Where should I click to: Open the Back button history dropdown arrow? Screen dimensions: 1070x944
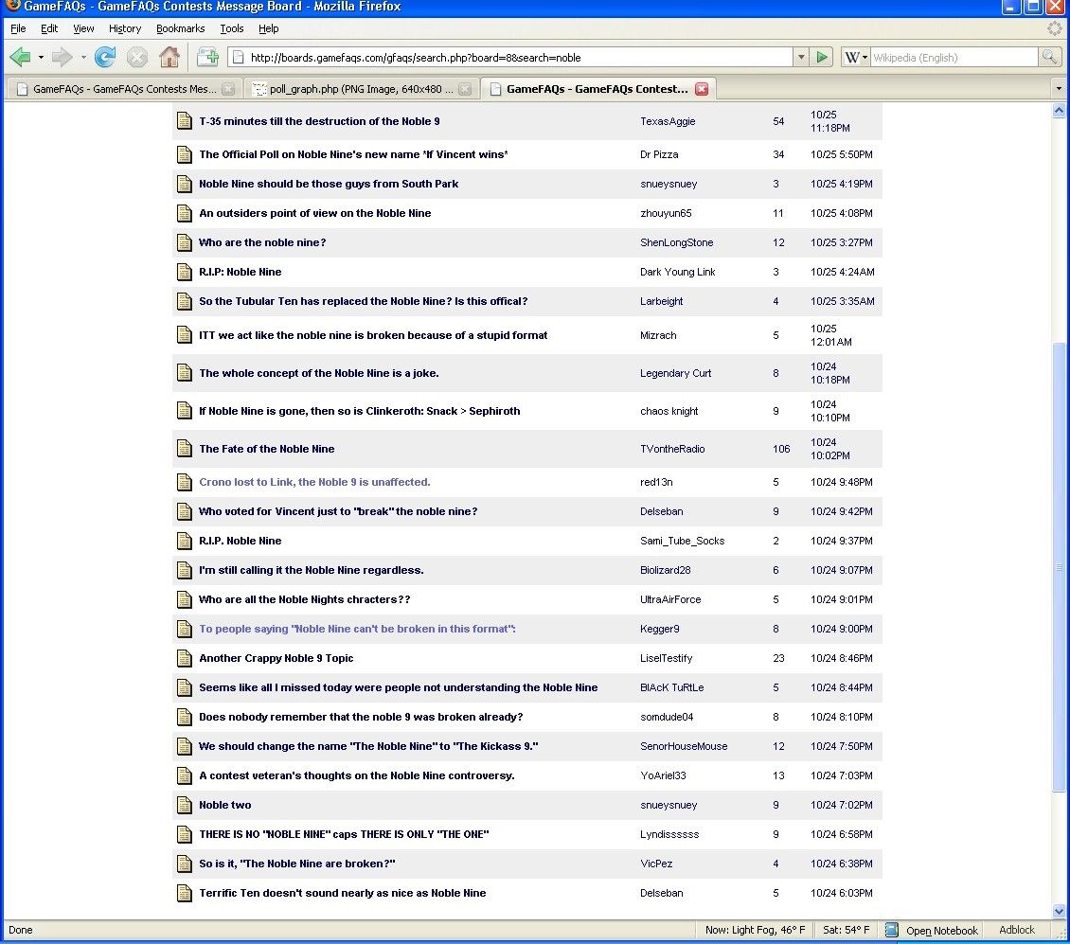click(x=41, y=58)
